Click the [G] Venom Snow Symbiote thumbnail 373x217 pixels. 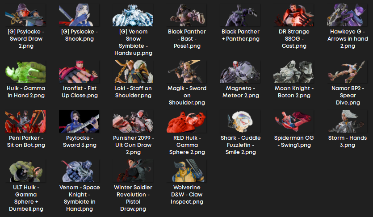(133, 15)
